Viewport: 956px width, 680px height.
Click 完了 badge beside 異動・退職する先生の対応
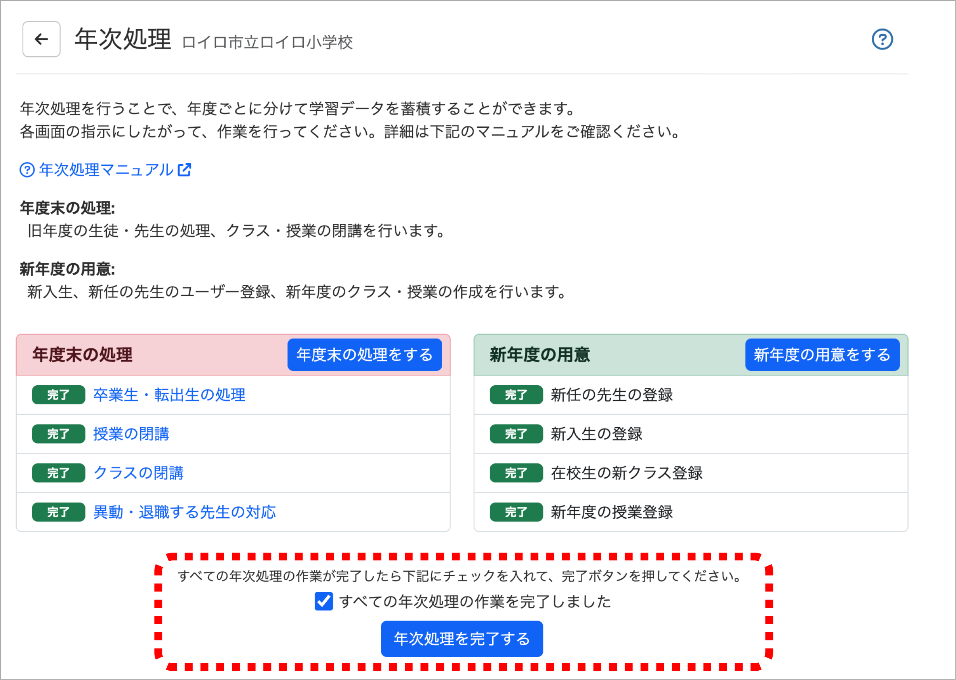(58, 512)
